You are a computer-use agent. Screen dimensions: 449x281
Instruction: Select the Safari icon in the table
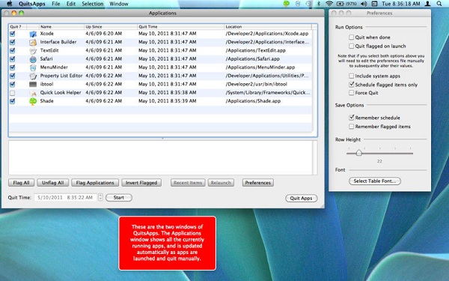click(33, 59)
